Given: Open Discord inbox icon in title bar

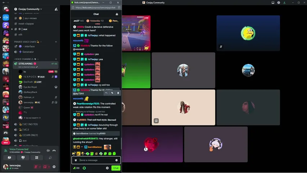Looking at the screenshot, I should (273, 3).
